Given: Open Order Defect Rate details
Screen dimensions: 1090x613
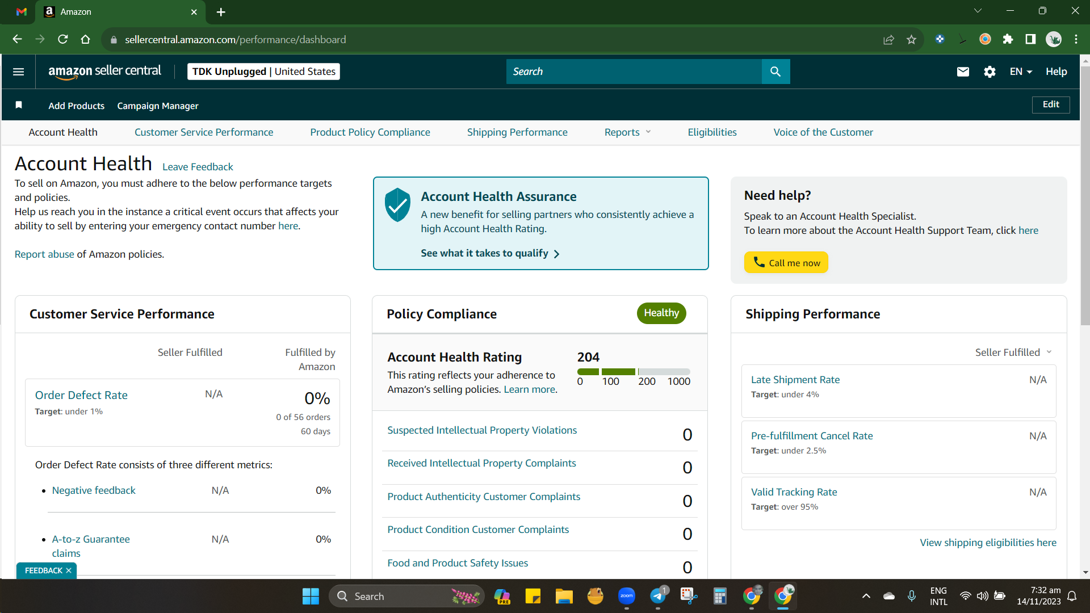Looking at the screenshot, I should point(81,395).
